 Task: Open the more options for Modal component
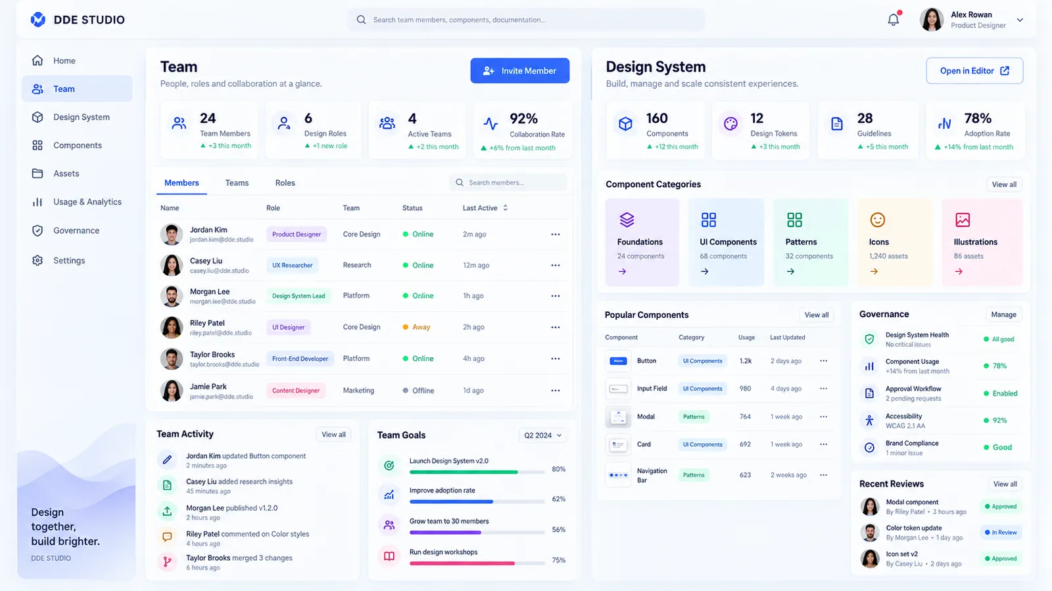pos(824,416)
